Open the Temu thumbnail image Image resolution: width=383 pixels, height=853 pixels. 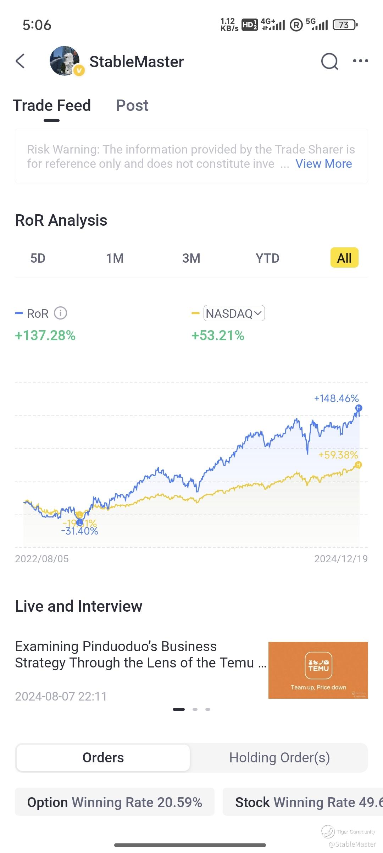coord(318,670)
